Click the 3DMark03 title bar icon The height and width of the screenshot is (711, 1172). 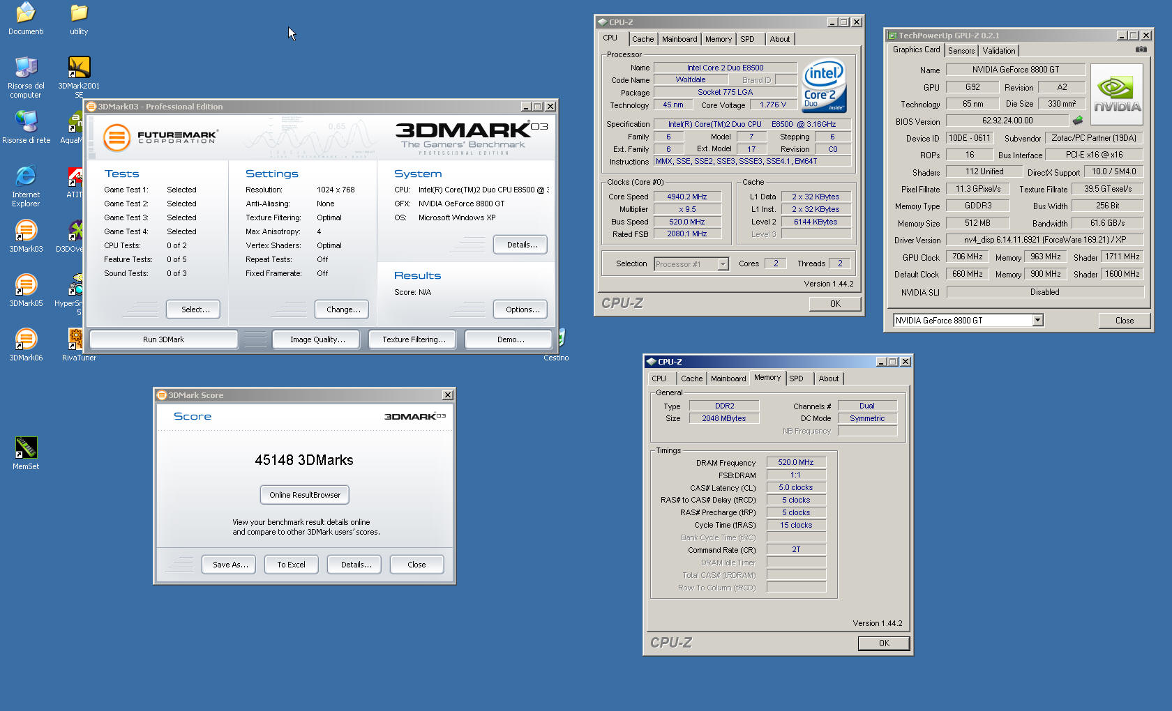pos(91,107)
